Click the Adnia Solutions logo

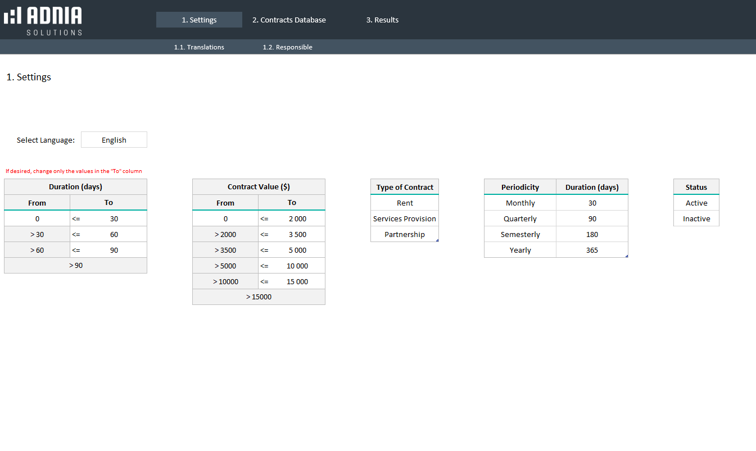[x=43, y=20]
